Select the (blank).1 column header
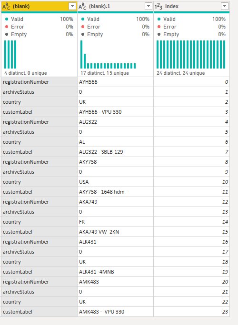The image size is (238, 325). point(115,7)
